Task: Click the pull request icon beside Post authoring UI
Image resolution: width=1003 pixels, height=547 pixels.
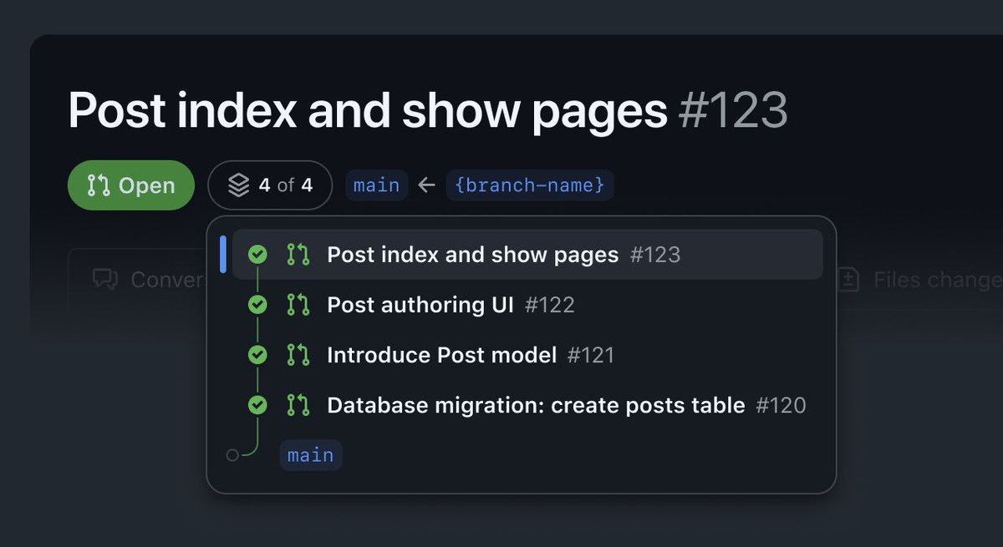Action: click(298, 305)
